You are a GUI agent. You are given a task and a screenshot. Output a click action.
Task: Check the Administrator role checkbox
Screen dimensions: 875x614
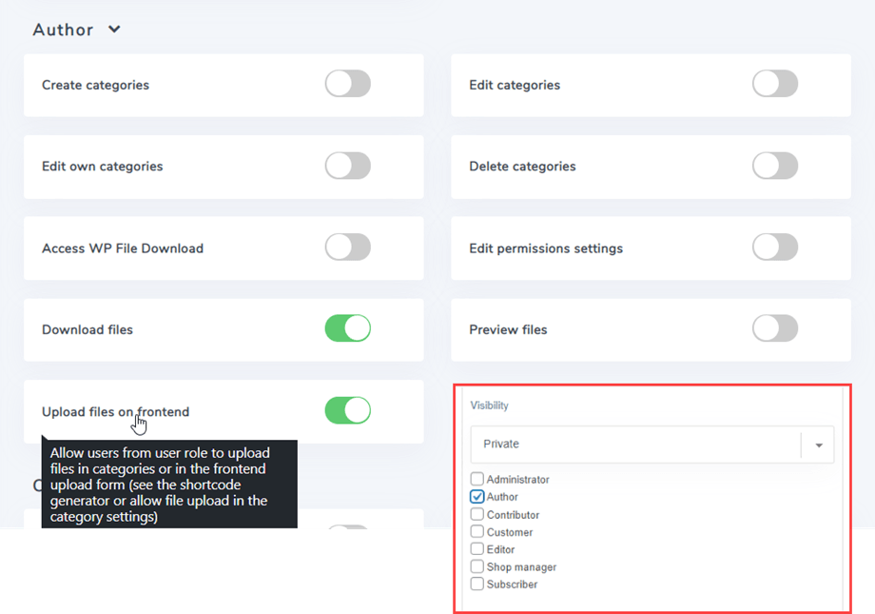tap(477, 479)
